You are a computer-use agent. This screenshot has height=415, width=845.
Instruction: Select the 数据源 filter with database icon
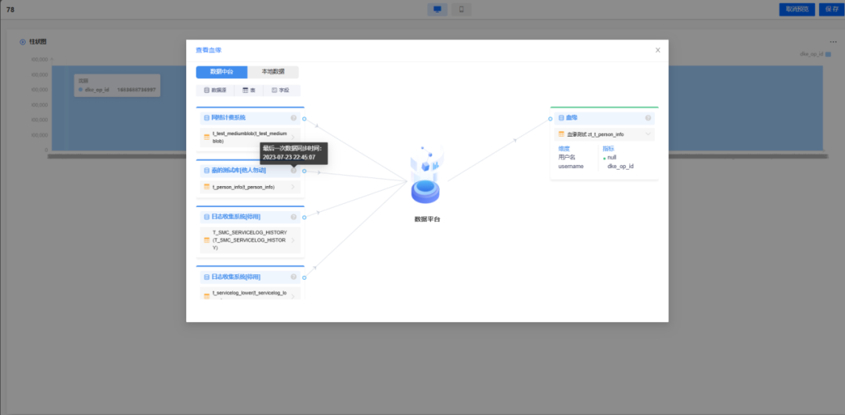215,91
